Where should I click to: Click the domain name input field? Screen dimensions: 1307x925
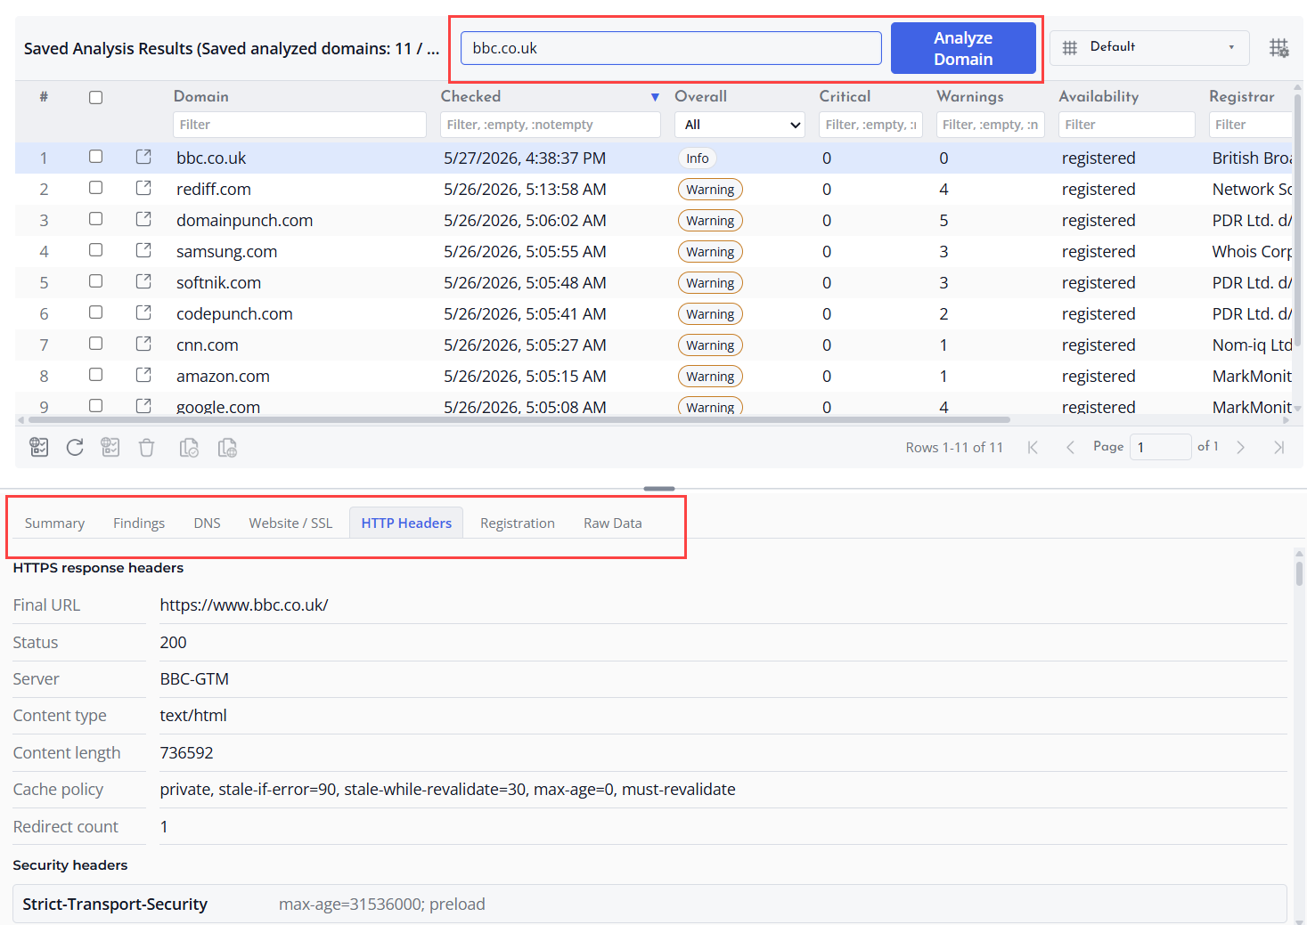671,48
